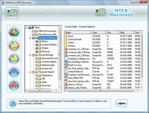Click the Salary Details.txt file icon

(66, 71)
